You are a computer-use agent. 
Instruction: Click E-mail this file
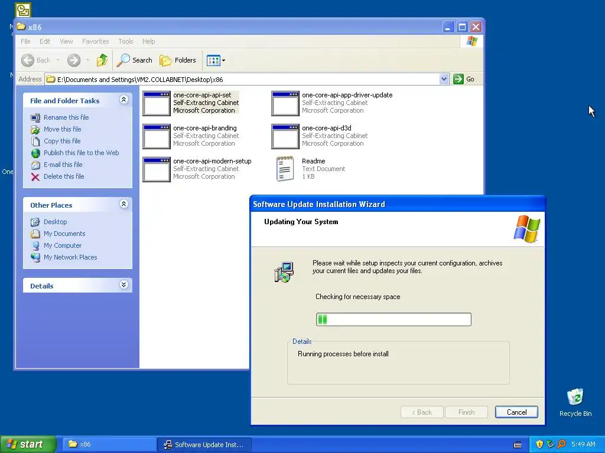point(63,165)
